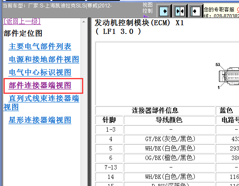Click the 发动机控制模块(ECM) X1 title
The width and height of the screenshot is (239, 186).
[139, 23]
